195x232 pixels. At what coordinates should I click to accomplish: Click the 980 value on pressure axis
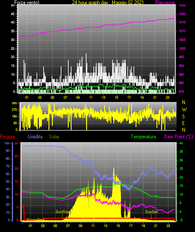(x=181, y=83)
